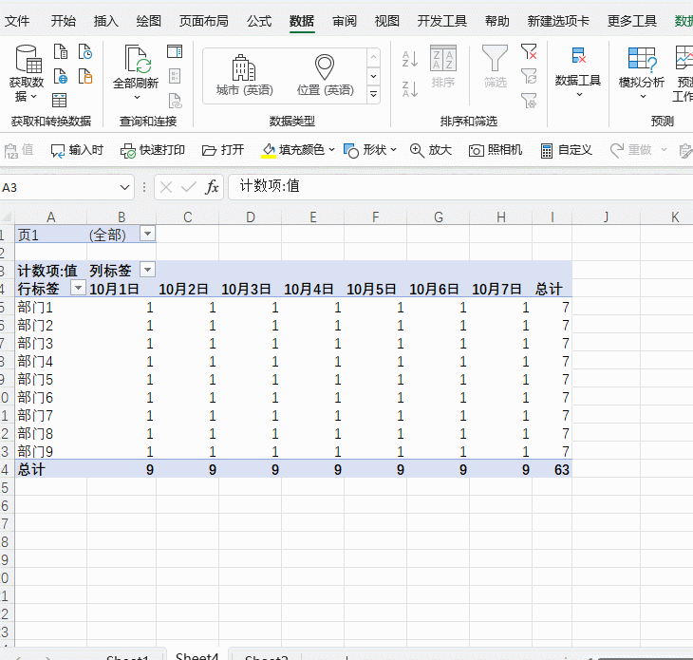Viewport: 693px width, 660px height.
Task: Click the From Web data icon
Action: [61, 76]
